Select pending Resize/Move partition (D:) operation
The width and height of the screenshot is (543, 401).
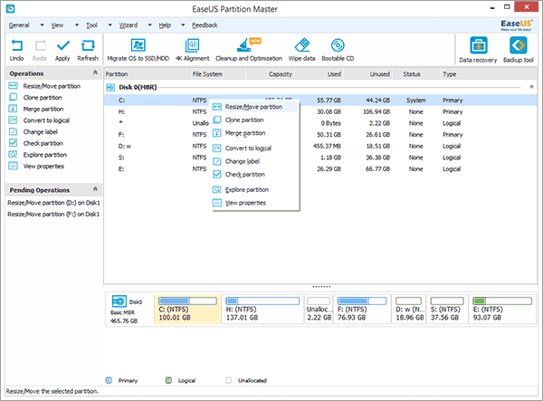tap(53, 203)
